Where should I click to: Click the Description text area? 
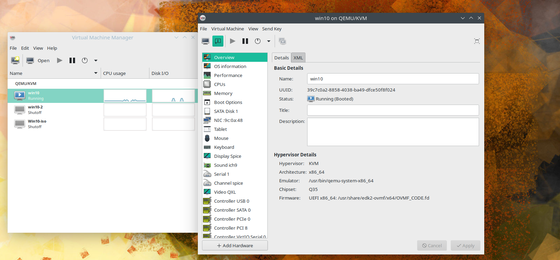click(x=393, y=132)
